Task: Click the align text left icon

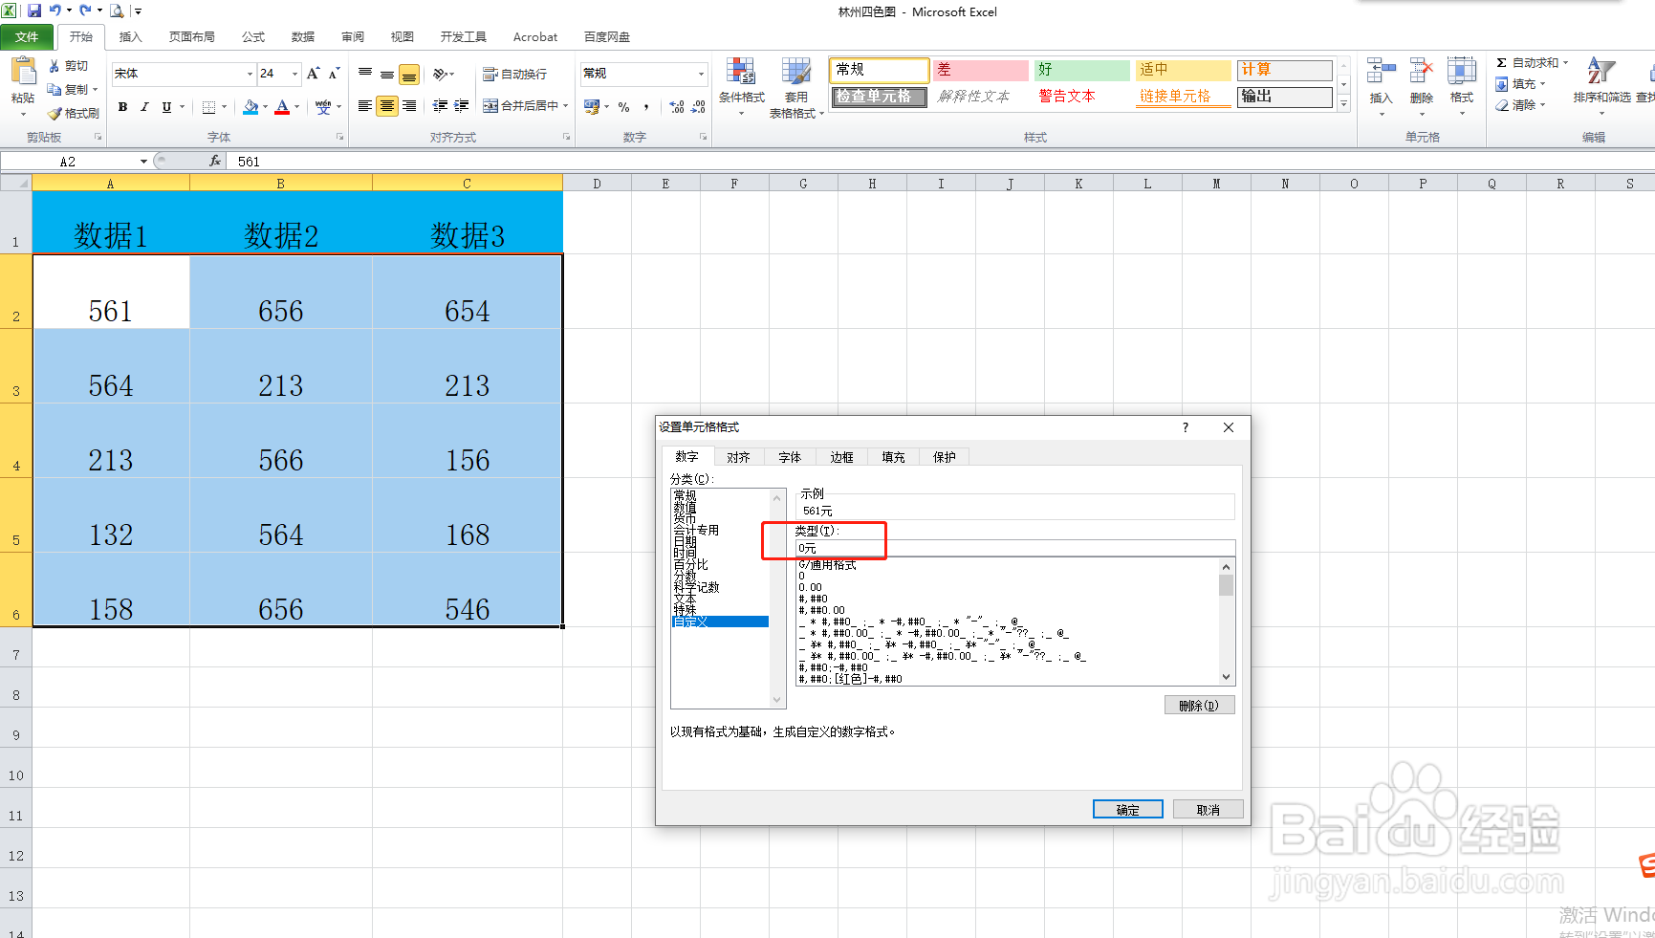Action: pyautogui.click(x=365, y=106)
